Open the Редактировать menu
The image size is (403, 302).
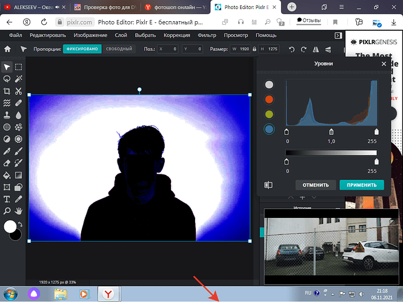[48, 35]
